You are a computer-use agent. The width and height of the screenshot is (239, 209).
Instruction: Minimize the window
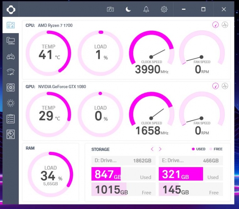[x=184, y=9]
